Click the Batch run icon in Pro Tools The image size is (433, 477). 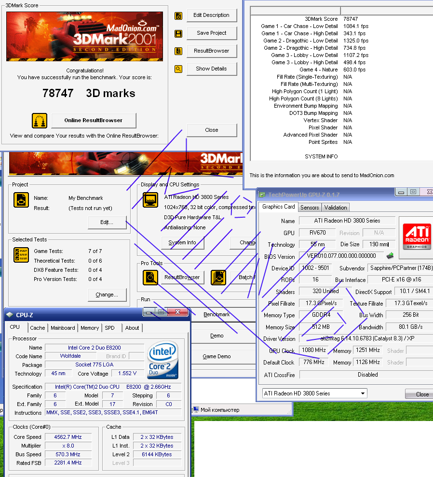pos(218,277)
